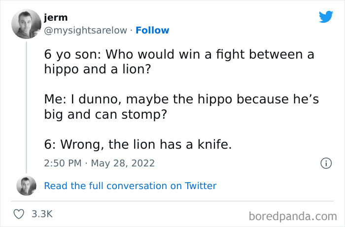345x227 pixels.
Task: Open the tweet info icon
Action: (325, 163)
